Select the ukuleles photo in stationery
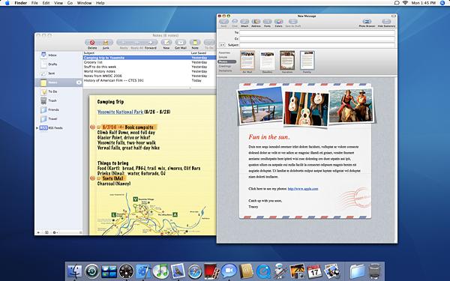This screenshot has height=281, width=450. 306,109
